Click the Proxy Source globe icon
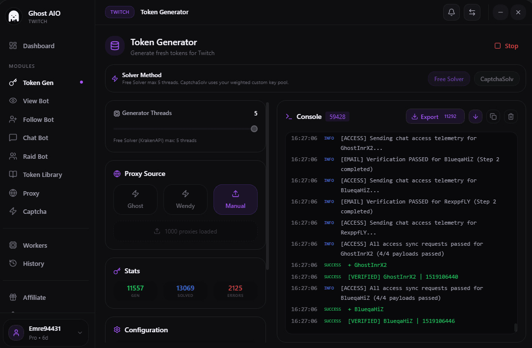Viewport: 532px width, 348px height. click(x=117, y=174)
